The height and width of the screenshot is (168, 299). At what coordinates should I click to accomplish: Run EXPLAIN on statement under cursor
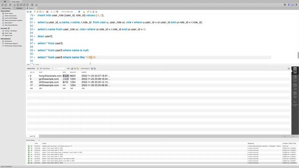coord(41,12)
